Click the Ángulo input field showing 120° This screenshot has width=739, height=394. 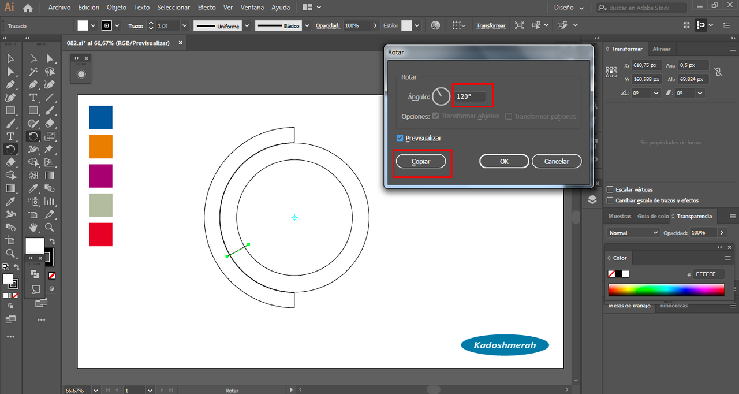(x=470, y=96)
